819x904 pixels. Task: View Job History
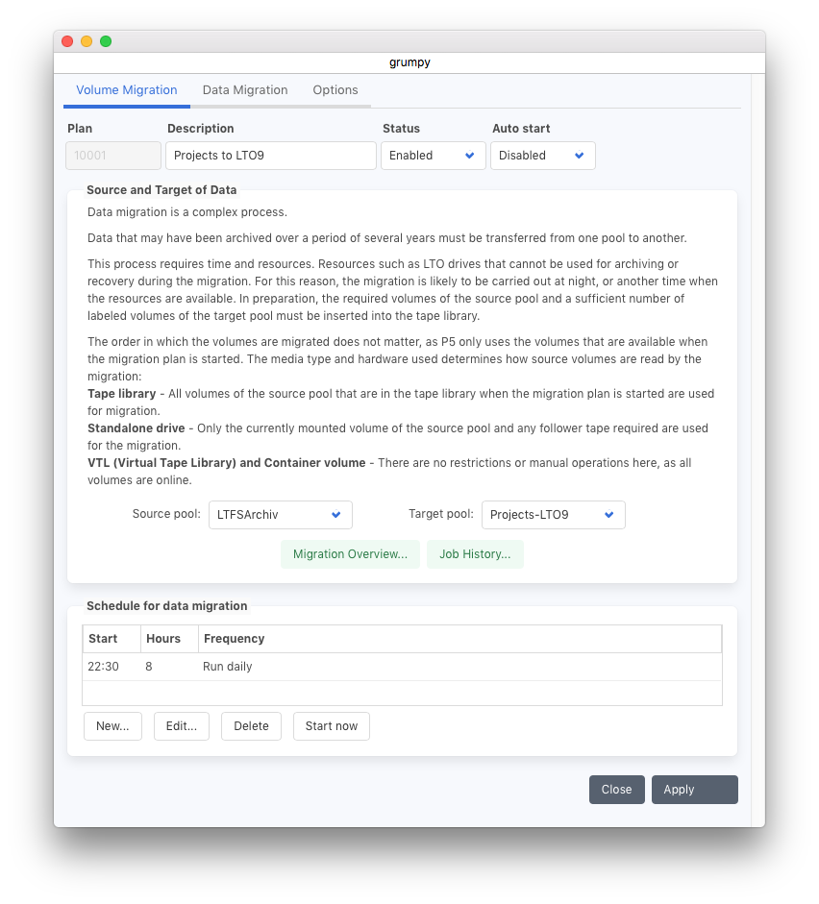coord(475,554)
